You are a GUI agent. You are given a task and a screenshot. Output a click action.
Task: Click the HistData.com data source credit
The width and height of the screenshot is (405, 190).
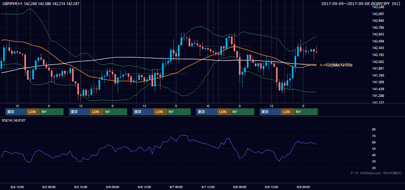pos(376,173)
